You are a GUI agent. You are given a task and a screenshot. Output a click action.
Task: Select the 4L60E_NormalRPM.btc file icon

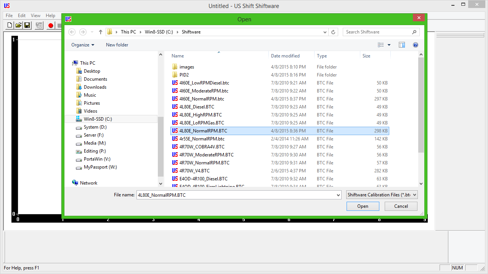coord(175,99)
